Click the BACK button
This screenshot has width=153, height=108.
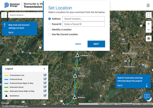[78, 44]
